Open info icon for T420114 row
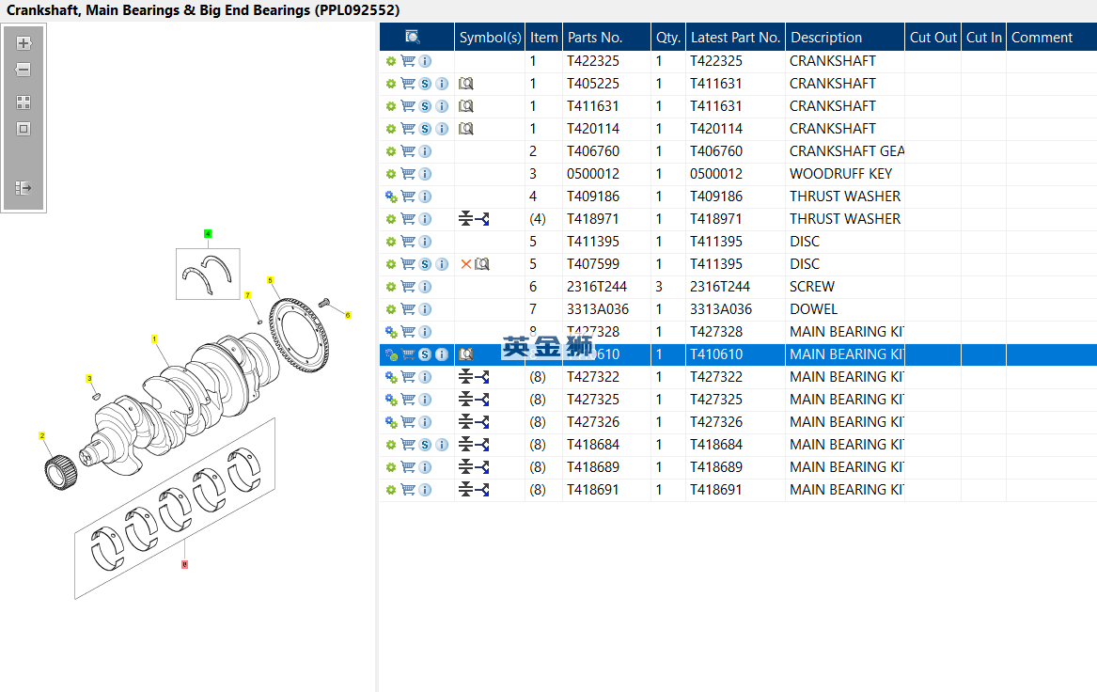The height and width of the screenshot is (692, 1097). tap(442, 129)
